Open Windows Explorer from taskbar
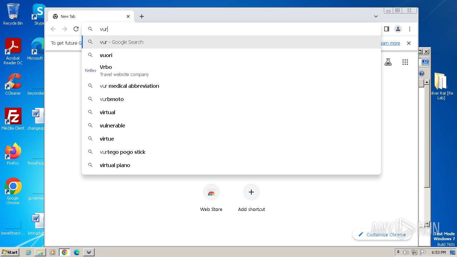457x257 pixels. [40, 252]
